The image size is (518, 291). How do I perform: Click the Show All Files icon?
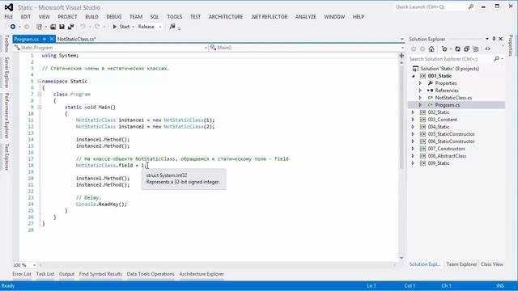476,49
